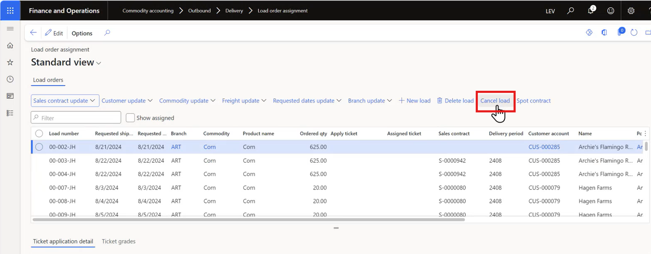651x254 pixels.
Task: Click the Cancel load button
Action: [x=495, y=100]
